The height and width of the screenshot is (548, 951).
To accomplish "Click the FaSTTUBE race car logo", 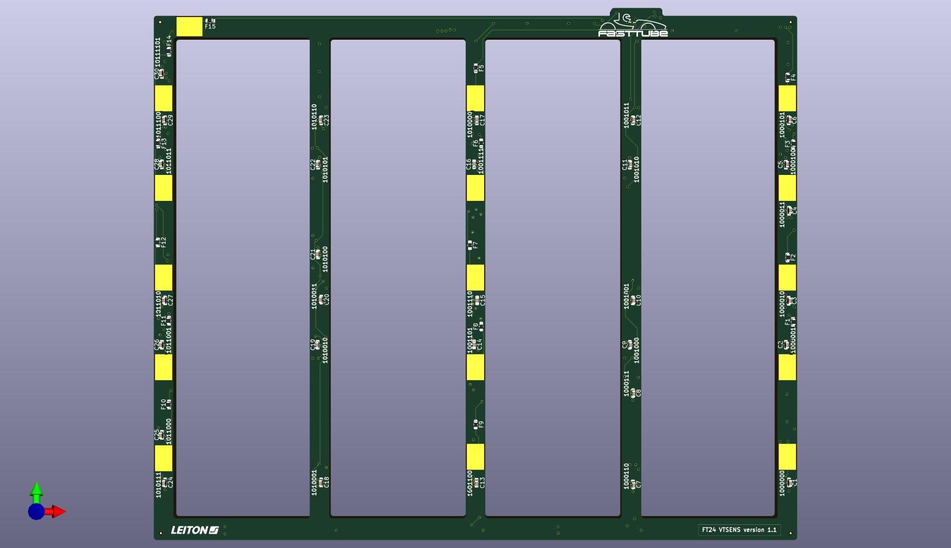I will (633, 25).
